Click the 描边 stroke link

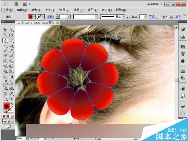pos(50,17)
